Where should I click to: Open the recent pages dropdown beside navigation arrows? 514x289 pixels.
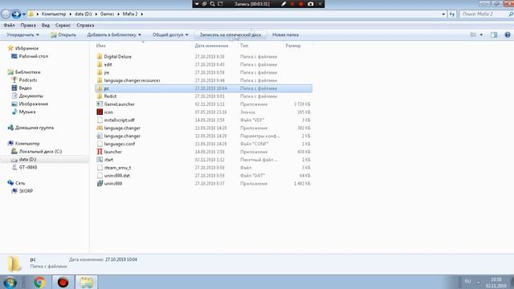(24, 14)
